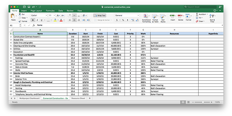Screen dimensions: 232x116
Task: Toggle Italic formatting button
Action: (x=37, y=20)
